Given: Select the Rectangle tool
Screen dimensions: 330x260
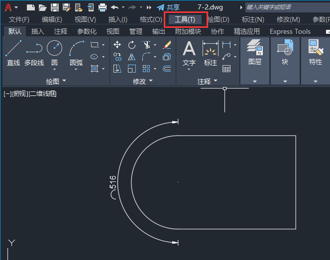Looking at the screenshot, I should click(94, 45).
